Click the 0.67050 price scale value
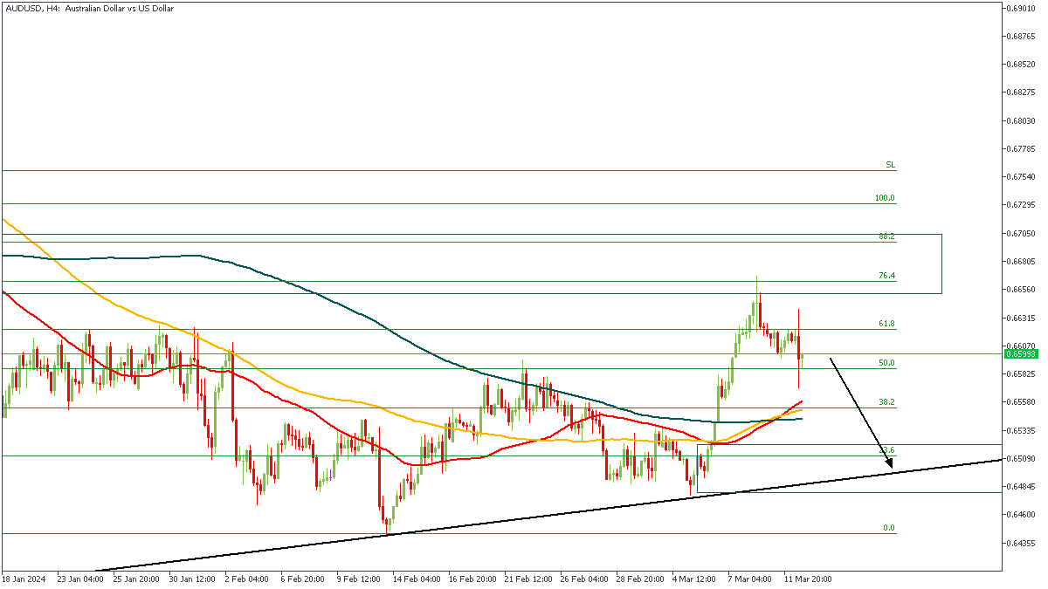 tap(1020, 233)
